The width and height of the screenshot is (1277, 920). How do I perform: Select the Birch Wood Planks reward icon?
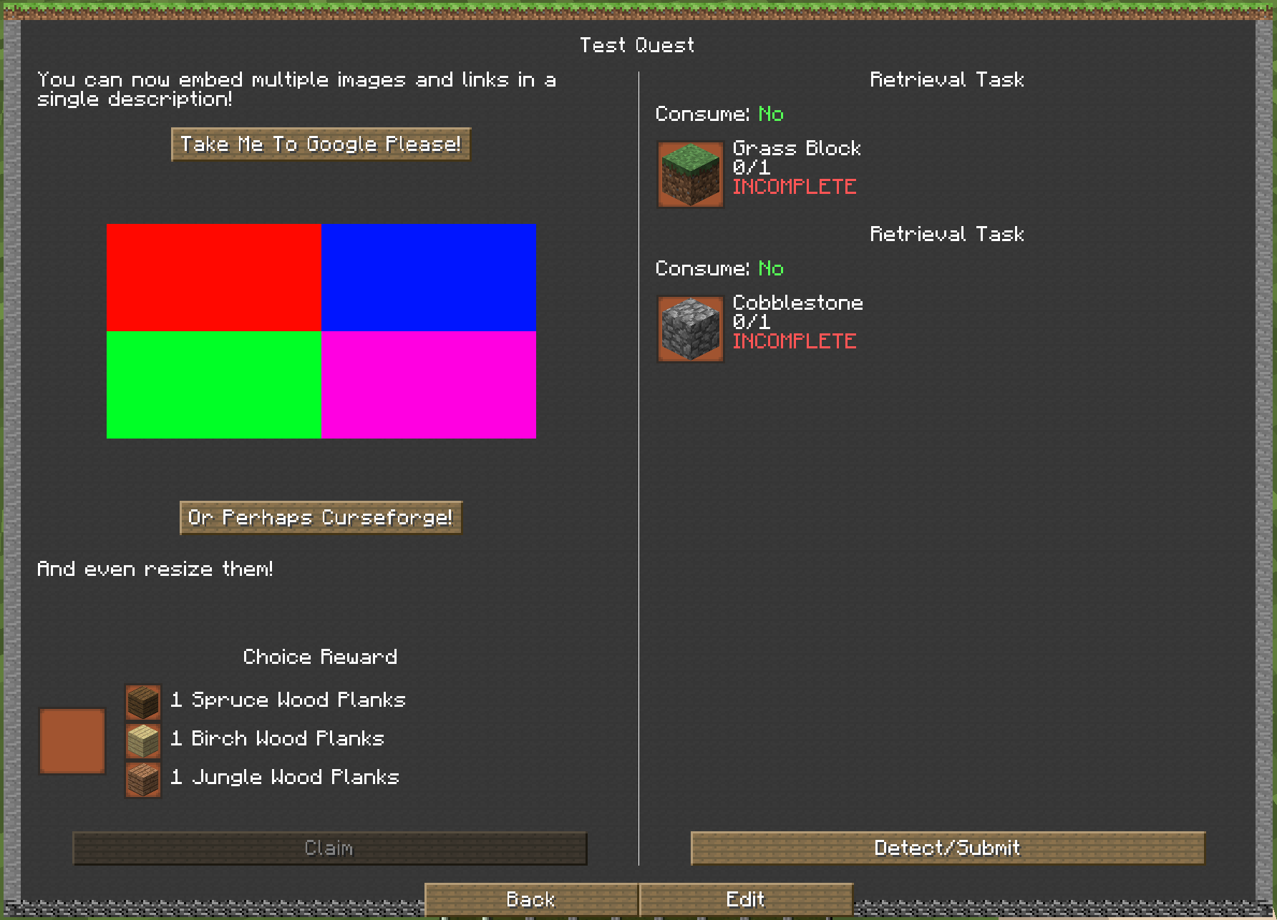coord(143,740)
